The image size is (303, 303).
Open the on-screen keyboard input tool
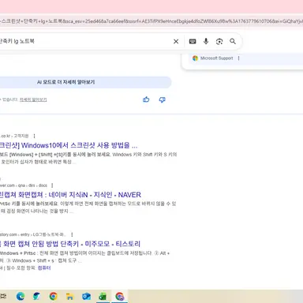coord(193,41)
